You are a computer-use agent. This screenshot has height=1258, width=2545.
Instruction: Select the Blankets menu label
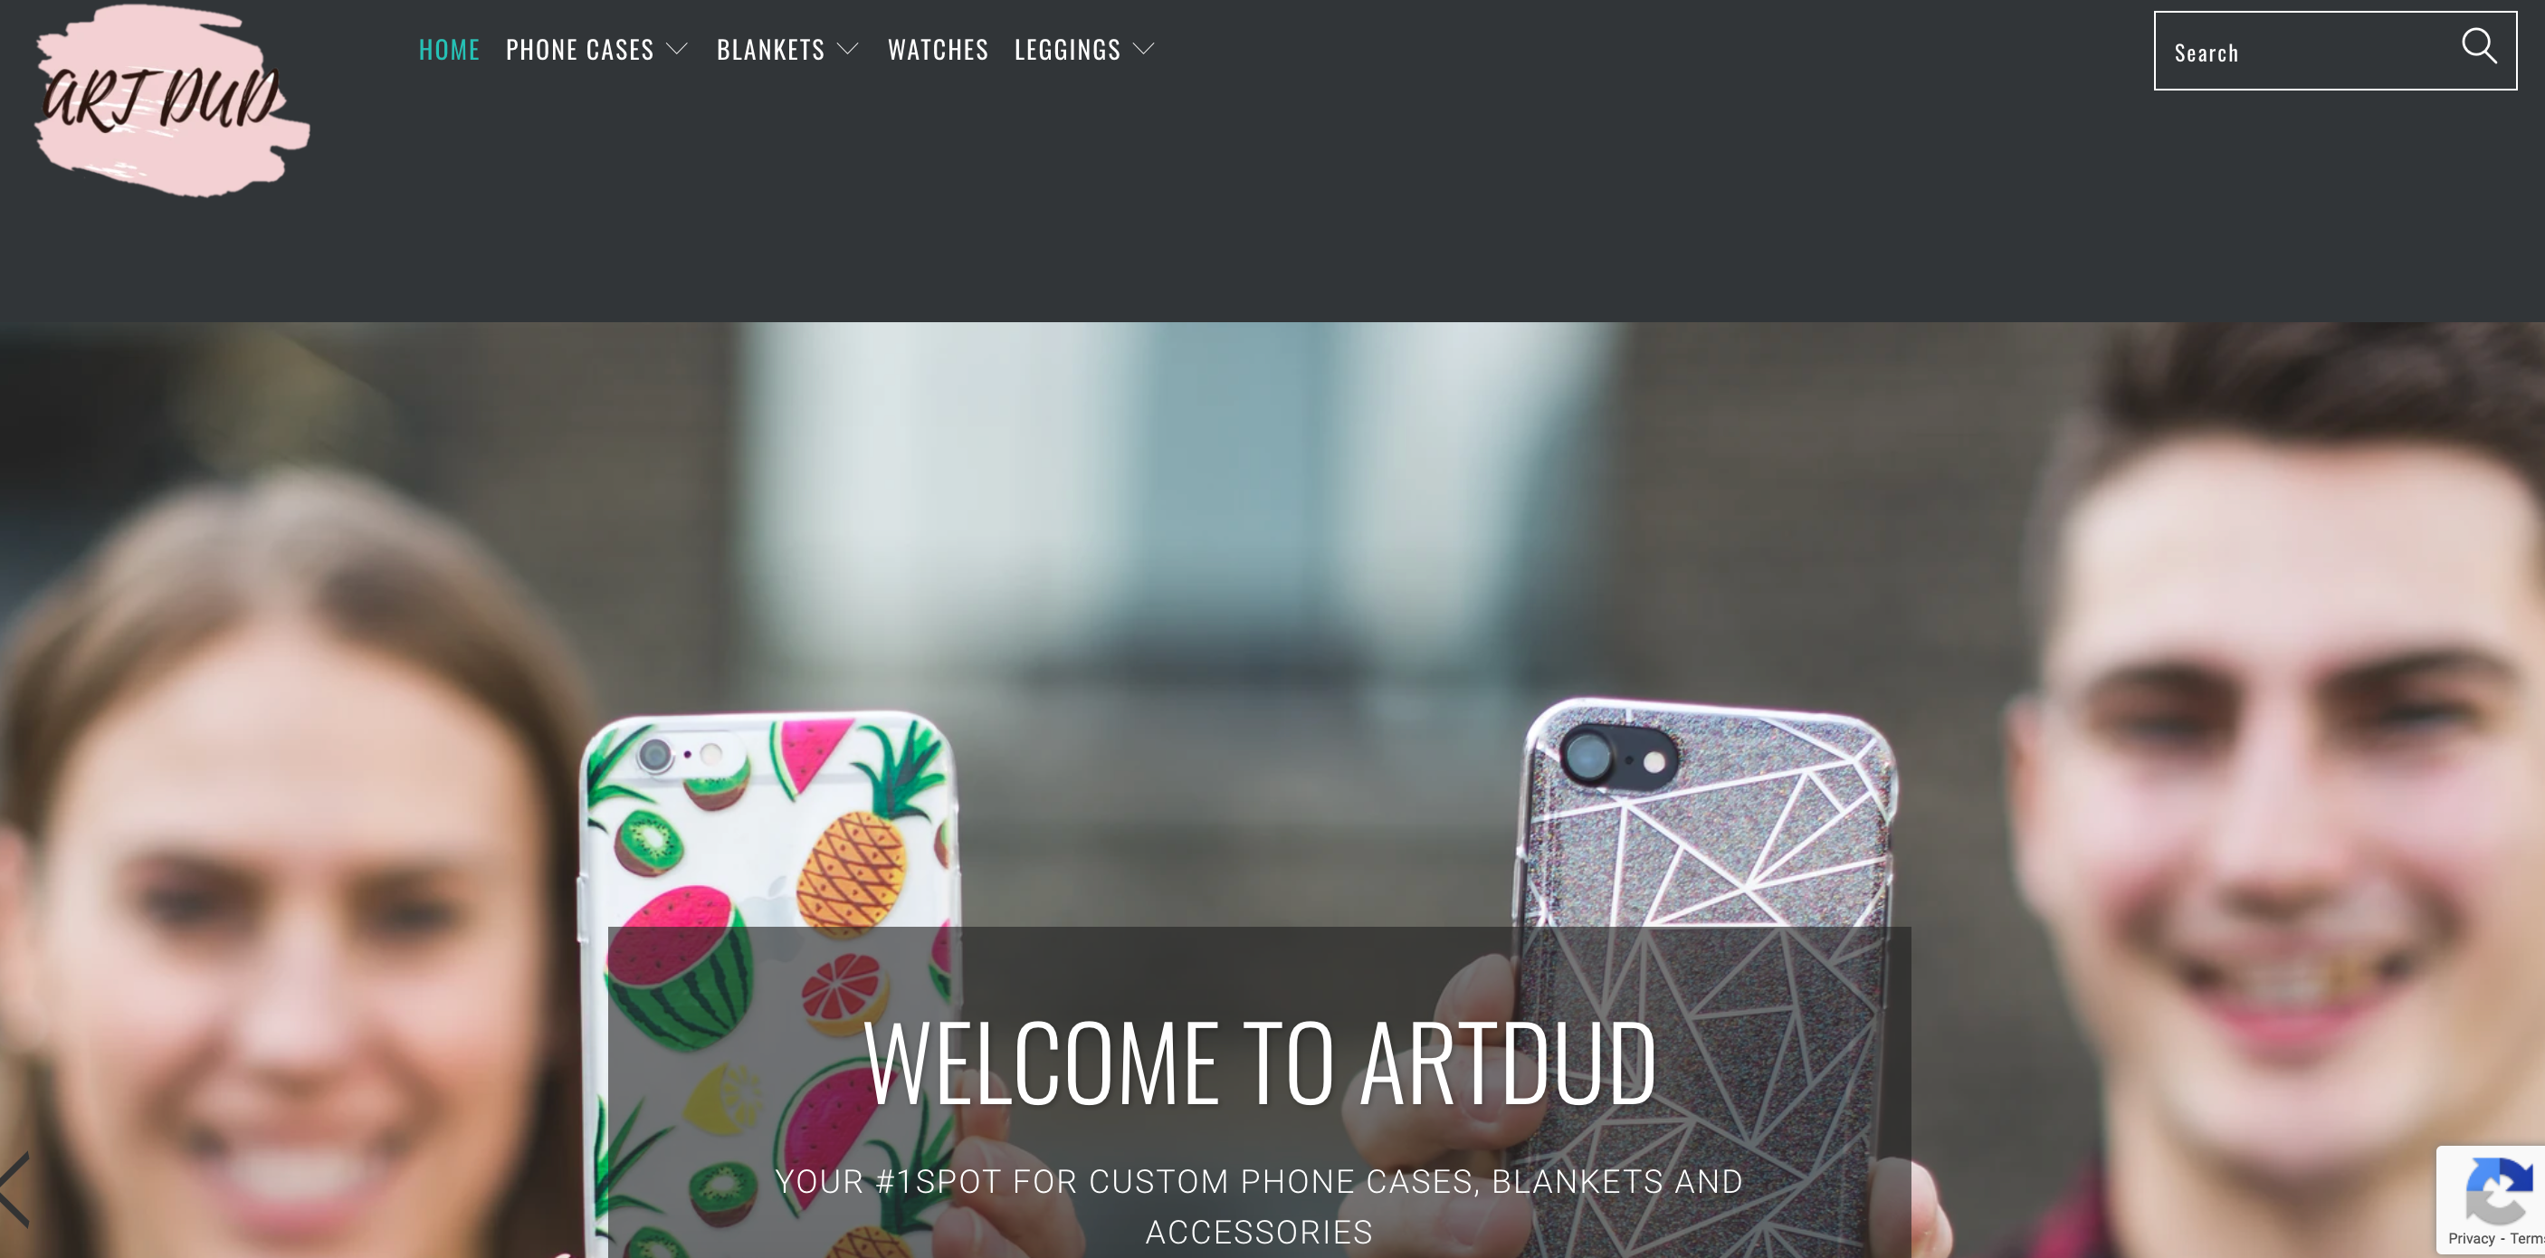[770, 50]
